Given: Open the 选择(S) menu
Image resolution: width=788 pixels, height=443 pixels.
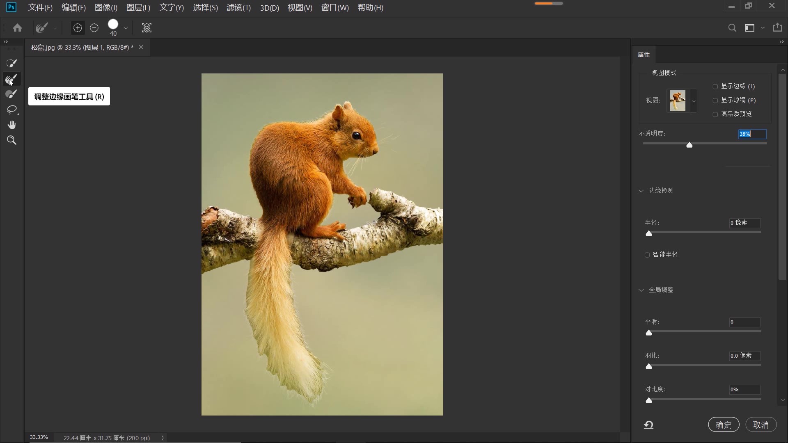Looking at the screenshot, I should 205,8.
